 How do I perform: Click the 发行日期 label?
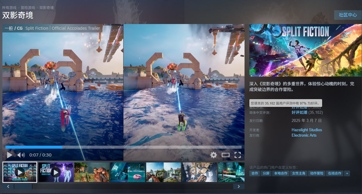click(x=256, y=121)
